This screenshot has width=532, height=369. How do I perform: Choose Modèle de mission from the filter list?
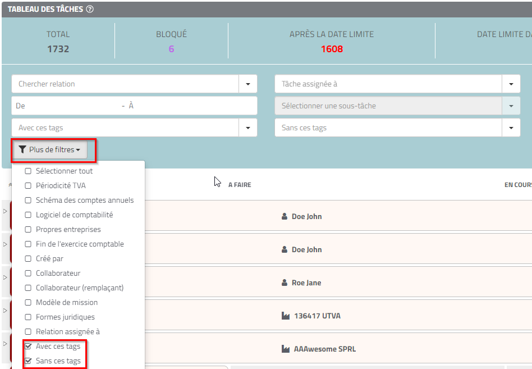[66, 303]
